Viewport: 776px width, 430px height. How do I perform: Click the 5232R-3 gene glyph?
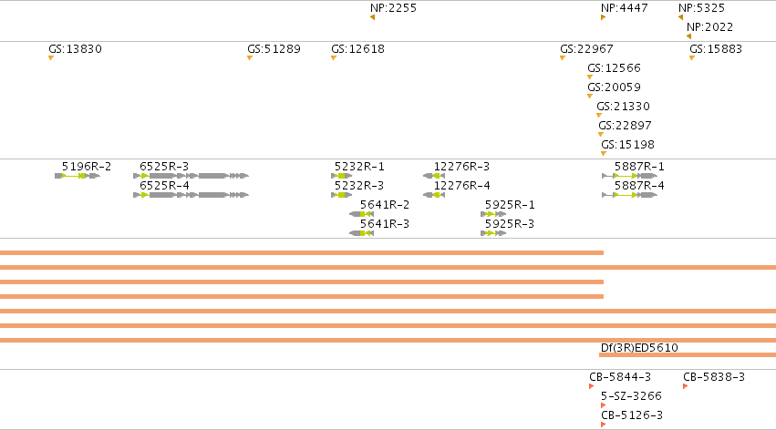(341, 195)
